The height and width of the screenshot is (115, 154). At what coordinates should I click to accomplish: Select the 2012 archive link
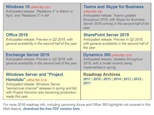(137, 79)
